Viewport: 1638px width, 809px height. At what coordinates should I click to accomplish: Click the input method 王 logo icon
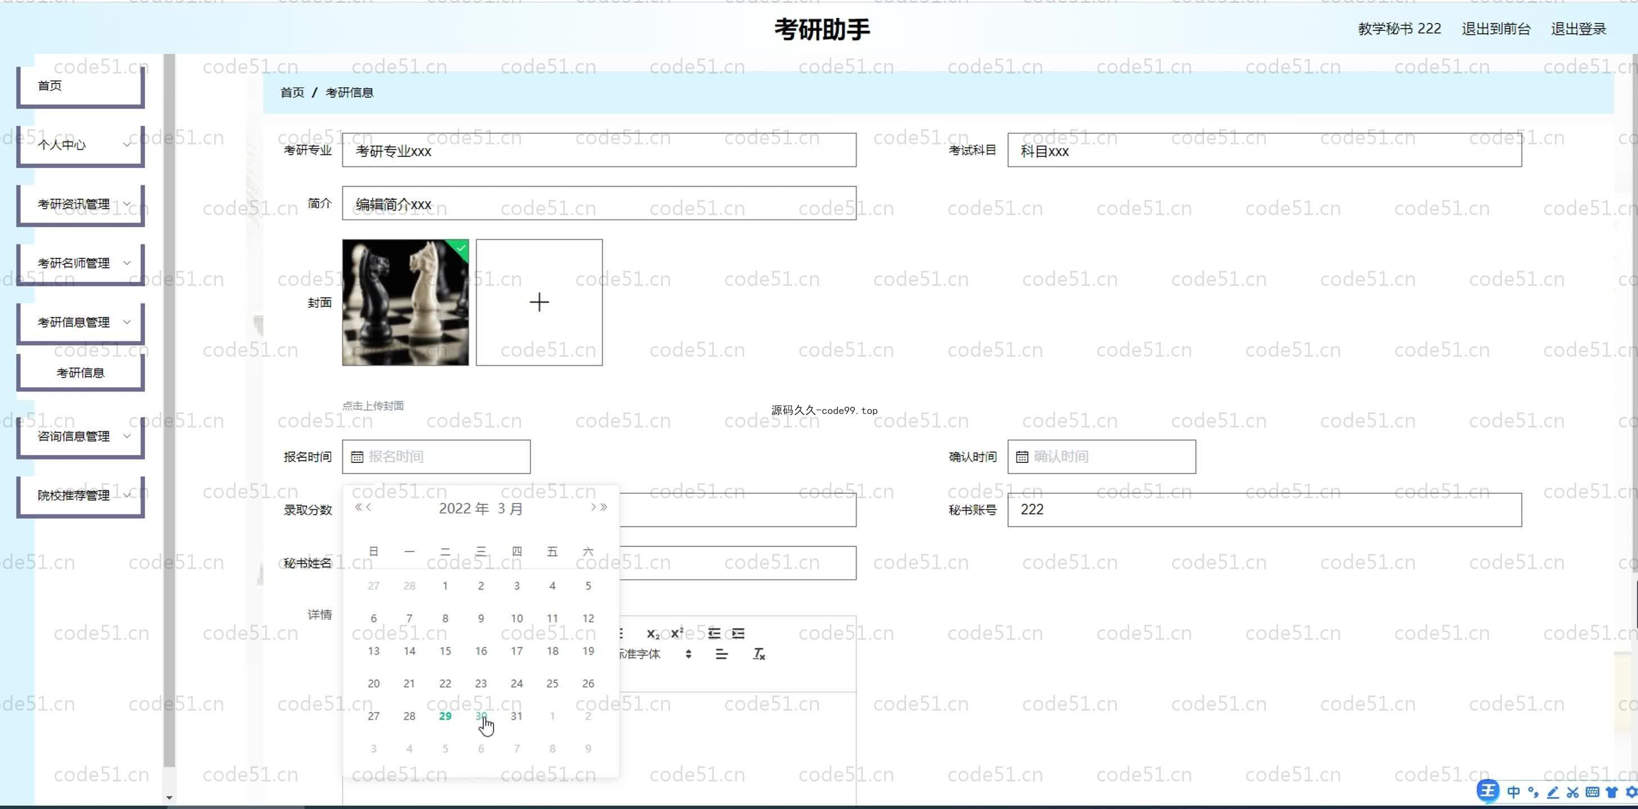click(1488, 790)
